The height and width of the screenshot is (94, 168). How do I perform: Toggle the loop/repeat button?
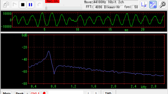point(39,5)
